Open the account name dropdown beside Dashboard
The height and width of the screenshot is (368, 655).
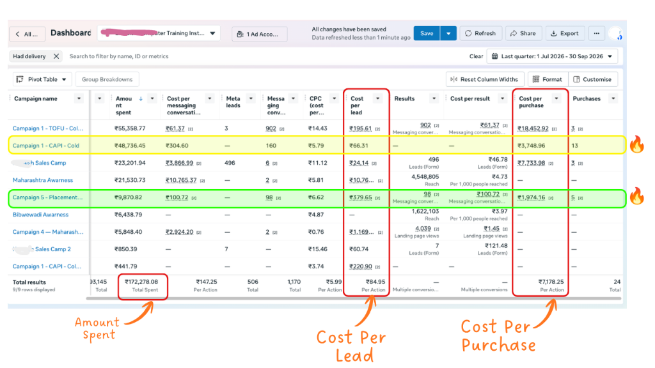(x=159, y=33)
